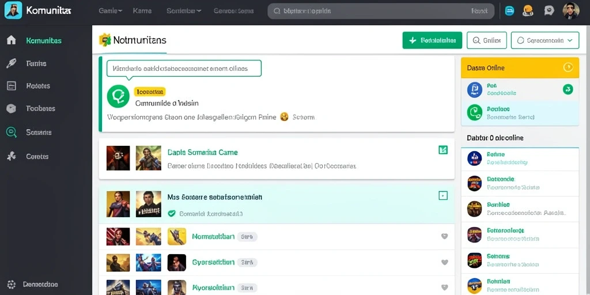Expand the Sgraocentain dropdown button
The image size is (590, 295).
545,40
